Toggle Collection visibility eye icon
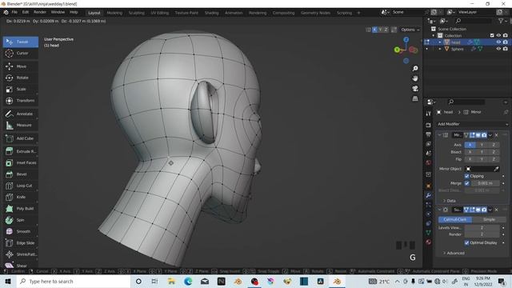 point(498,35)
